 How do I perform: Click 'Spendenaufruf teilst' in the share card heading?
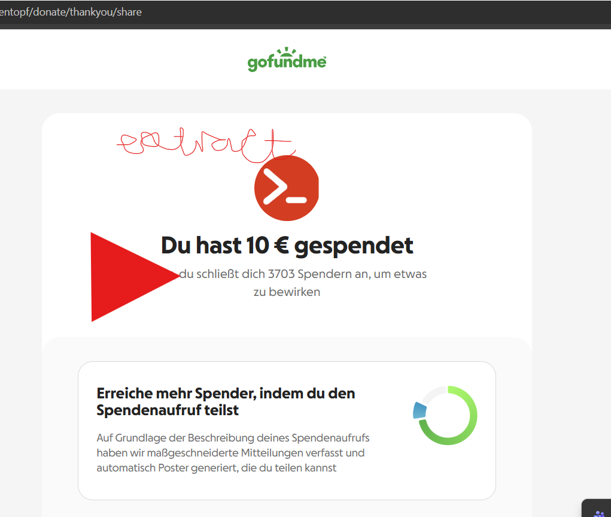pyautogui.click(x=168, y=410)
